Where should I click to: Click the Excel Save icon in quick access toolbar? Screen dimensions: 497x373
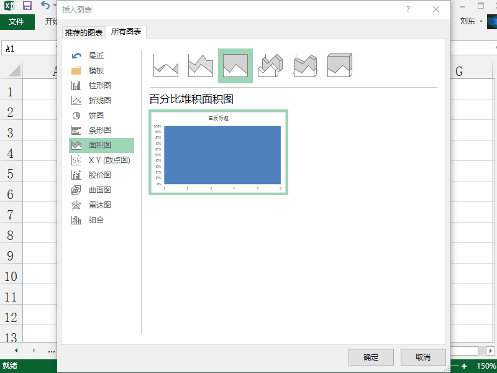(x=27, y=6)
